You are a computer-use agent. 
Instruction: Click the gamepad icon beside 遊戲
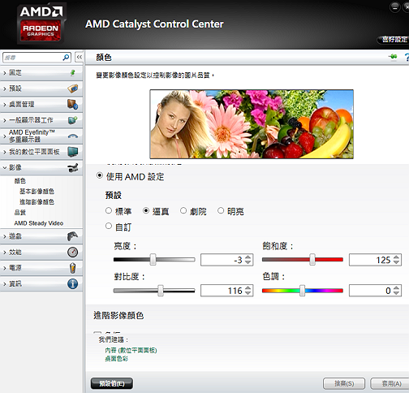[x=73, y=236]
